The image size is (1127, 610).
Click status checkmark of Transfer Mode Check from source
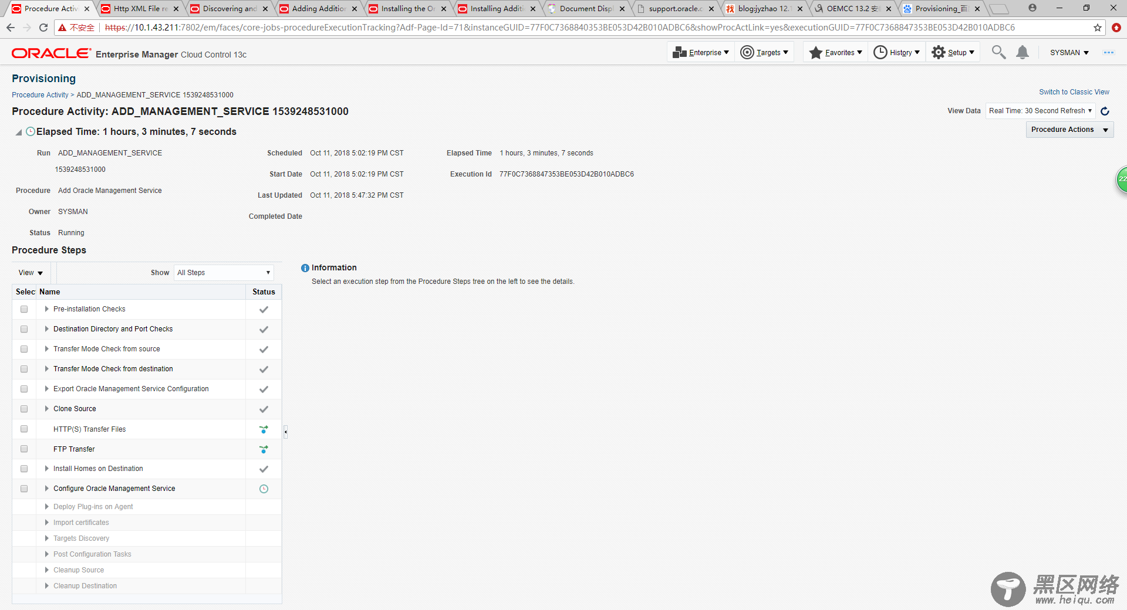[264, 350]
